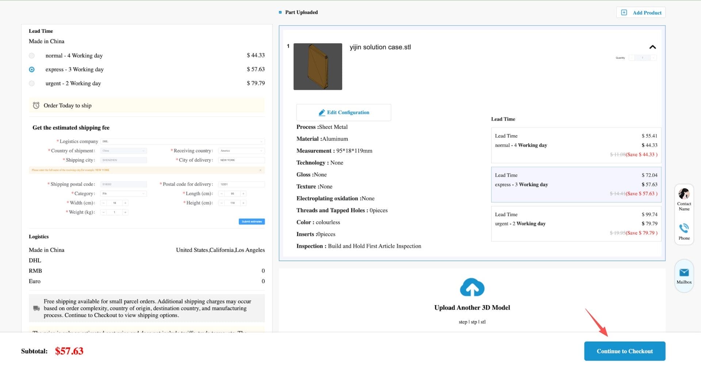
Task: Click the cloud upload icon
Action: pyautogui.click(x=472, y=287)
